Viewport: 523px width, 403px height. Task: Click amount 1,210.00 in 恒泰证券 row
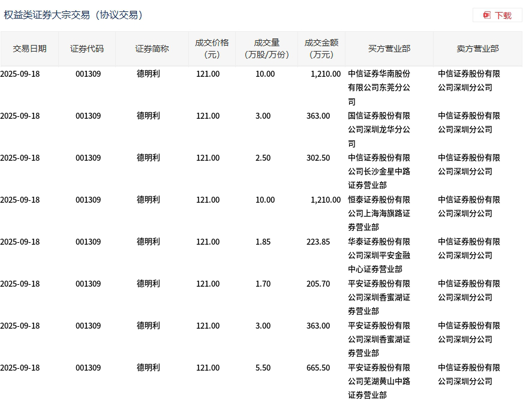pos(326,200)
